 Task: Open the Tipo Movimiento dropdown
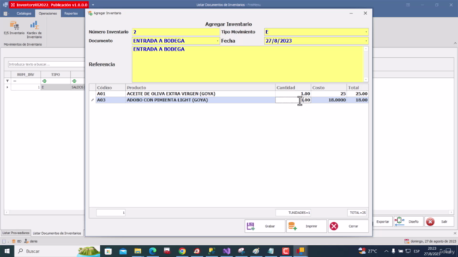(x=366, y=31)
